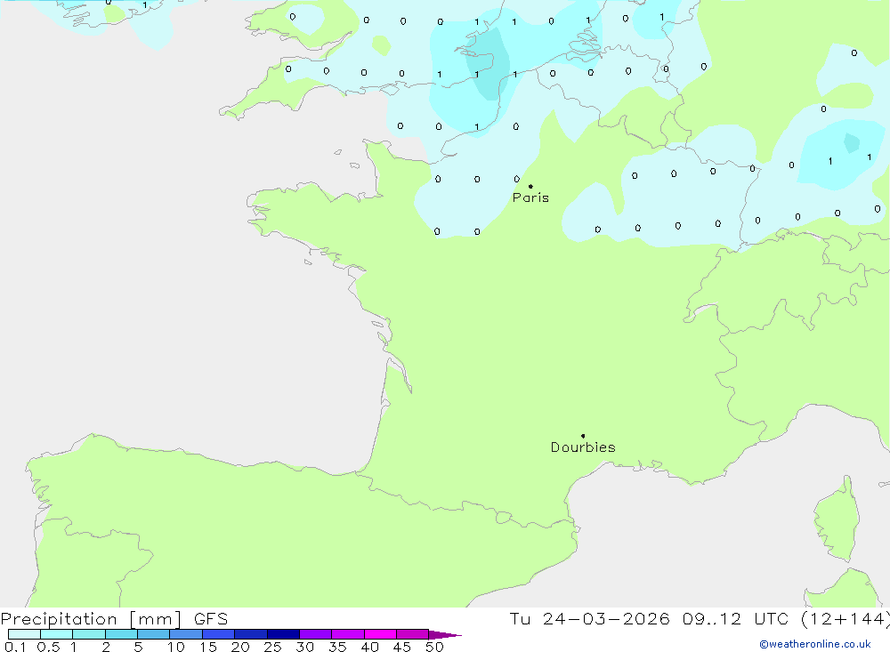Viewport: 890px width, 652px height.
Task: Click the 0.1 legend scale value
Action: [x=15, y=647]
